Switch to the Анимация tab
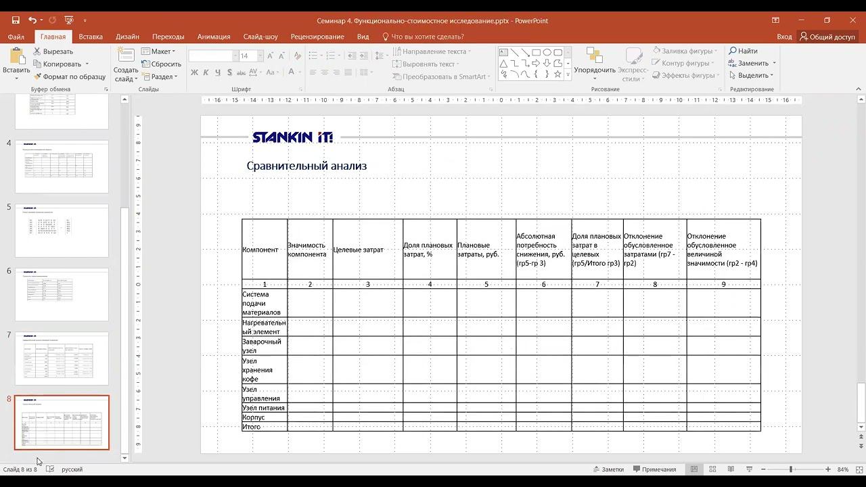Screen dimensions: 866x487 (x=214, y=37)
